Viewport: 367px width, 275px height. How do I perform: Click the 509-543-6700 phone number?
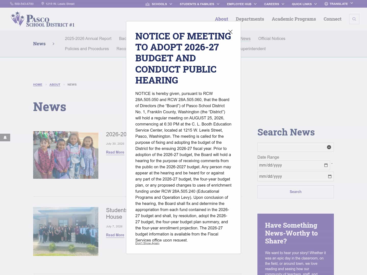point(24,4)
